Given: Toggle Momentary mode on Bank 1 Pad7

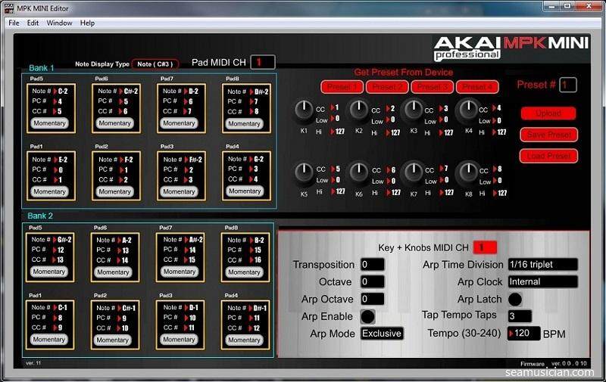Looking at the screenshot, I should (x=179, y=123).
